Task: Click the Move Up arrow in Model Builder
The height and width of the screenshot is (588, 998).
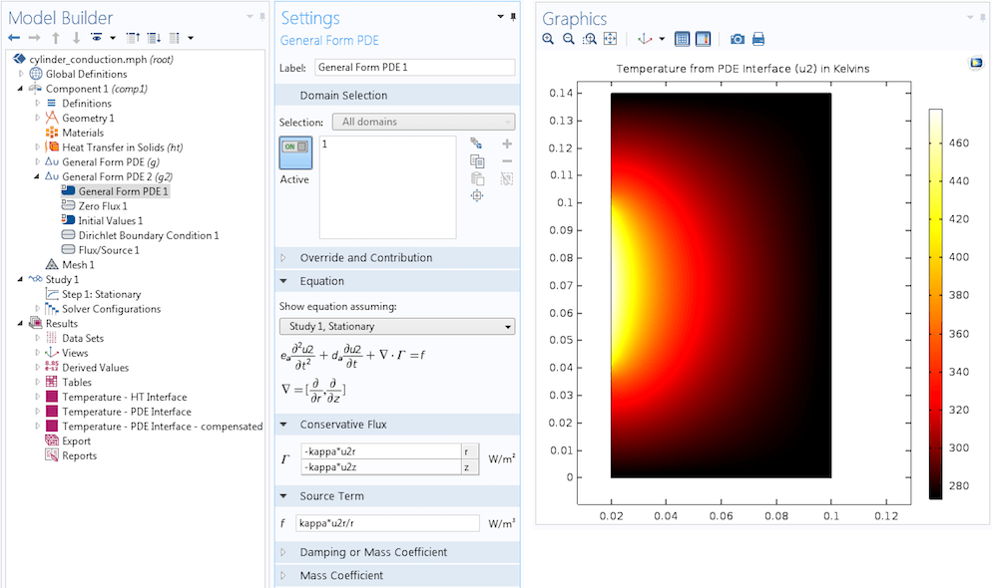Action: pyautogui.click(x=56, y=38)
